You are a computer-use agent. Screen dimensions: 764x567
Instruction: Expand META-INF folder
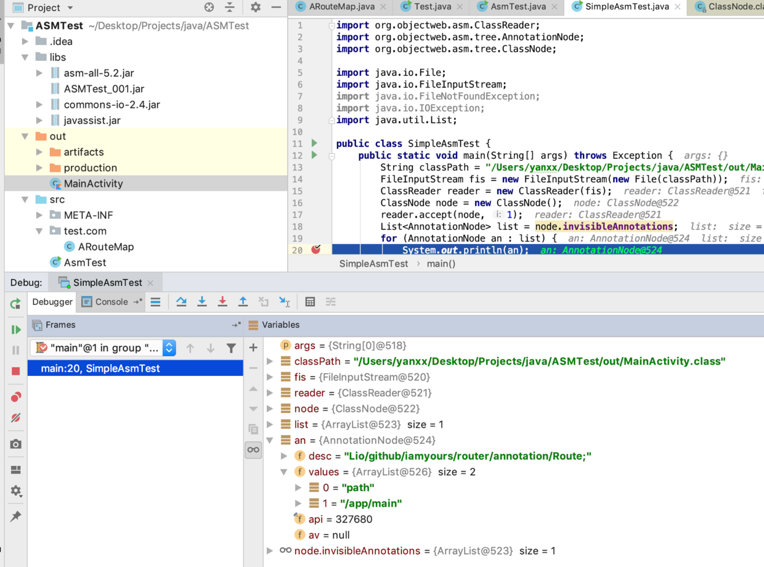click(39, 215)
